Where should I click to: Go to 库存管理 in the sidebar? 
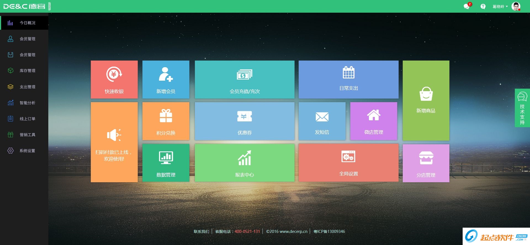24,71
